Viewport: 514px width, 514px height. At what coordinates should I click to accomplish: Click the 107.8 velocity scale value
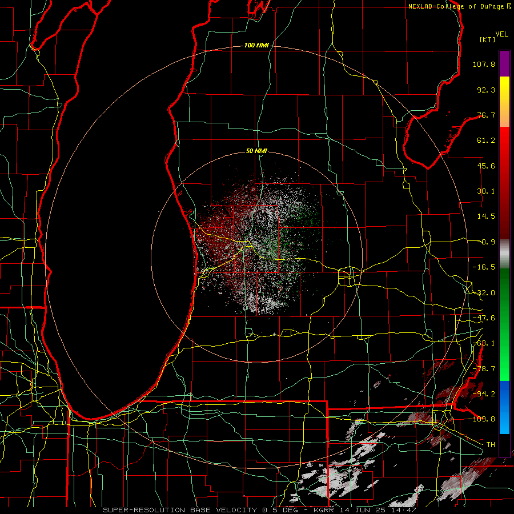click(484, 64)
